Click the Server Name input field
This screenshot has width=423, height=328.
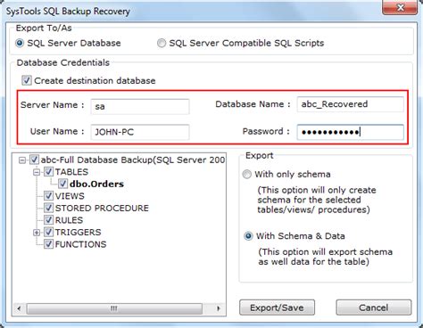click(140, 106)
